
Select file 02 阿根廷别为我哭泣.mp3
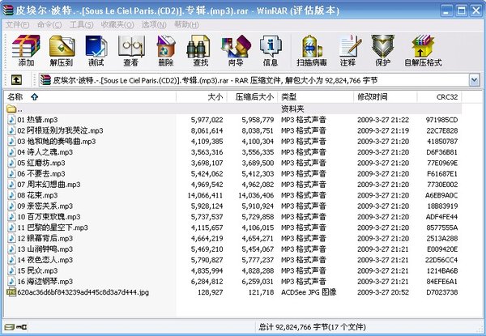[60, 130]
